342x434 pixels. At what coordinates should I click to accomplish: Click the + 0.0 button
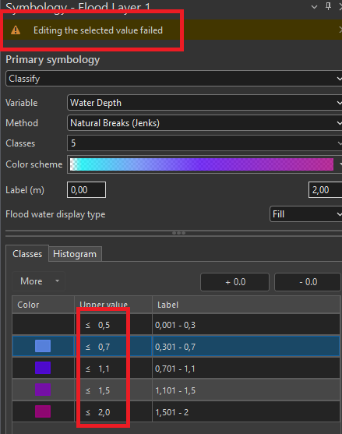pos(235,282)
